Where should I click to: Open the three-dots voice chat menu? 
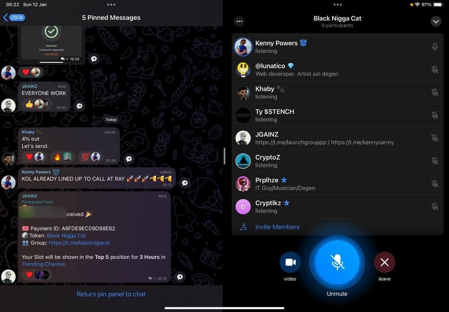[x=239, y=21]
